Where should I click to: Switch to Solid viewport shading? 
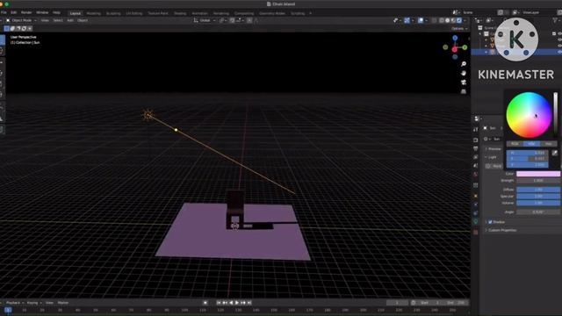click(447, 20)
